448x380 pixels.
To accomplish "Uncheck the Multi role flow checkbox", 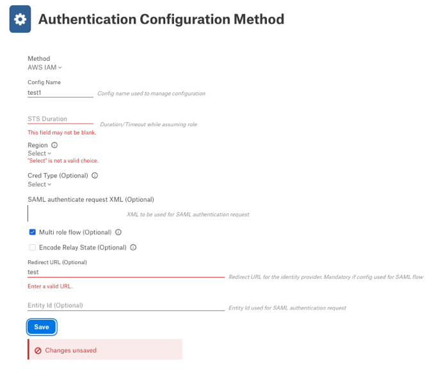I will 32,232.
